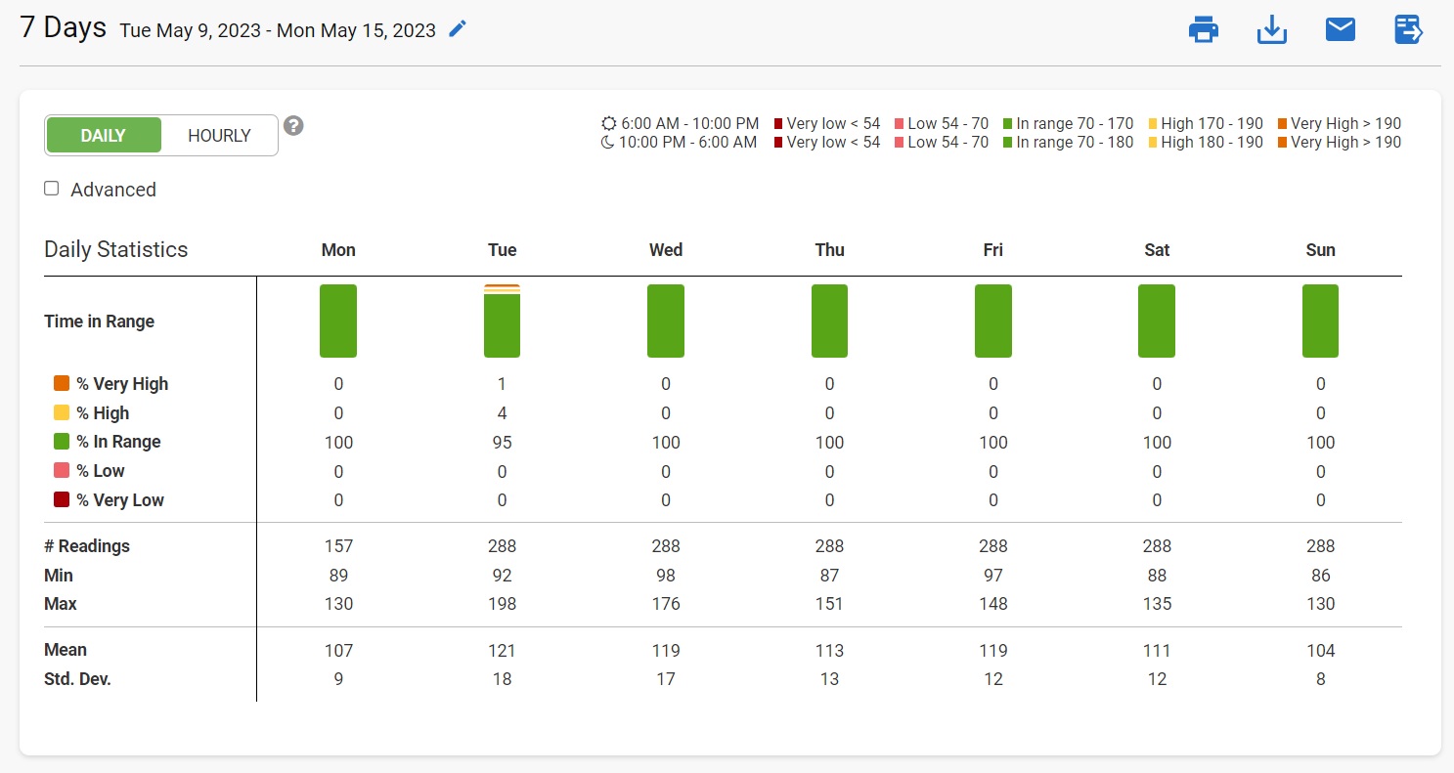Click the Std. Dev. row label
Viewport: 1454px width, 773px height.
click(77, 679)
